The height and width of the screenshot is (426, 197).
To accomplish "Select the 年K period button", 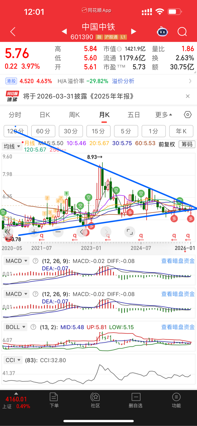I will coord(181,131).
